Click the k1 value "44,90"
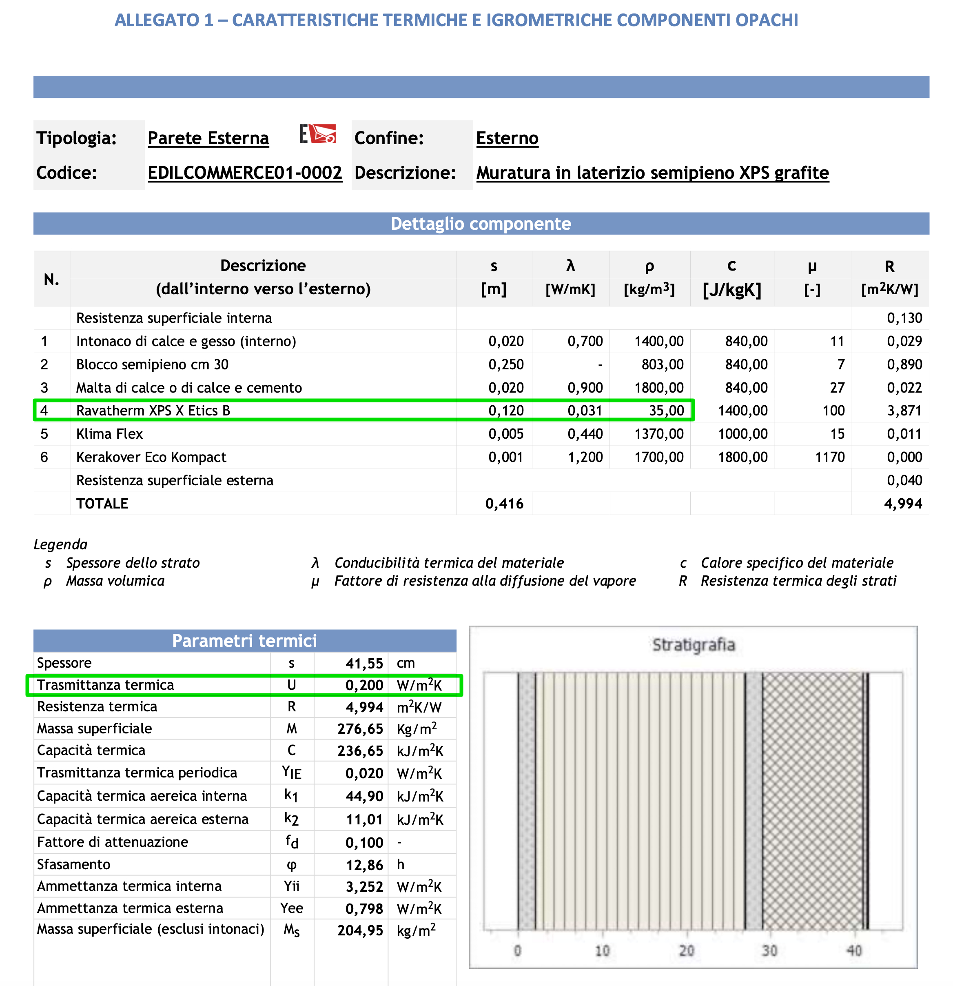Image resolution: width=953 pixels, height=986 pixels. (x=364, y=796)
